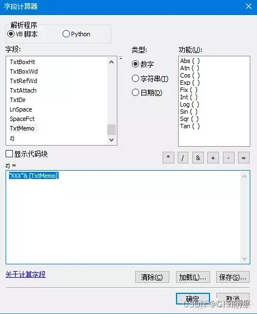Click the ampersand (&) operator button
Screen dimensions: 257x314
198,158
